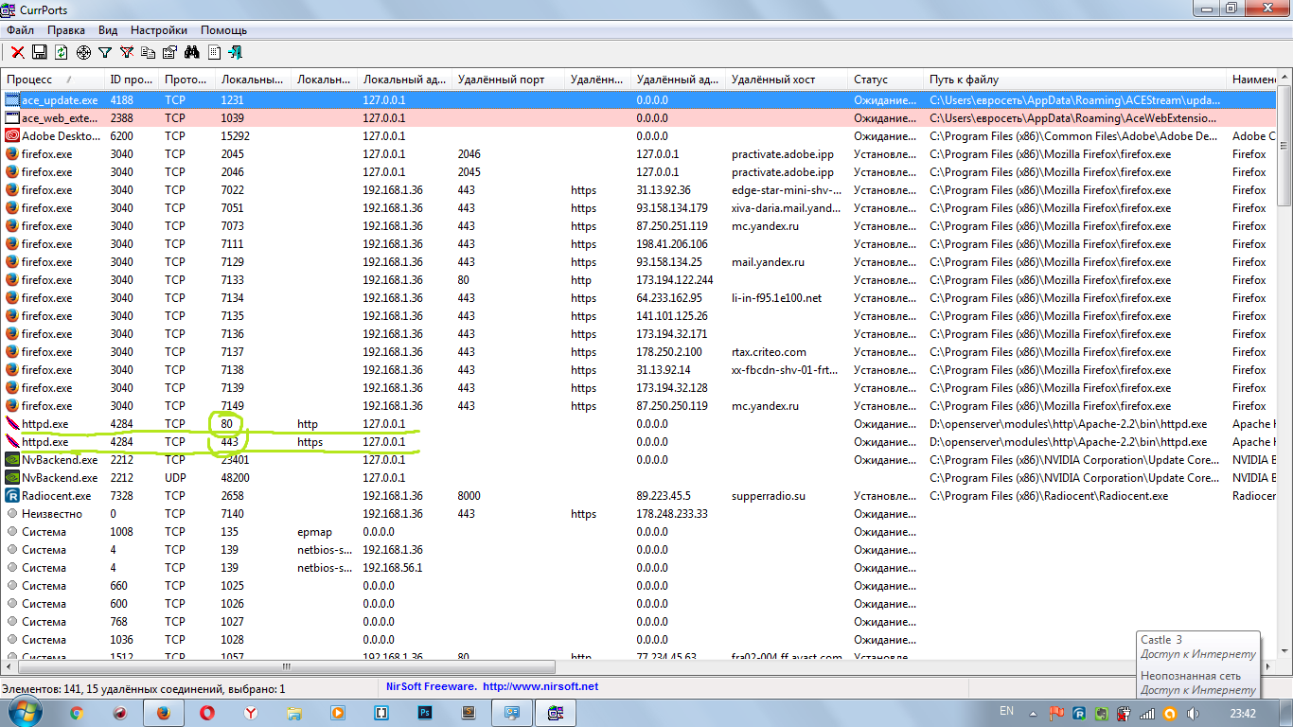This screenshot has height=727, width=1293.
Task: Open Chrome from the taskbar
Action: tap(77, 713)
